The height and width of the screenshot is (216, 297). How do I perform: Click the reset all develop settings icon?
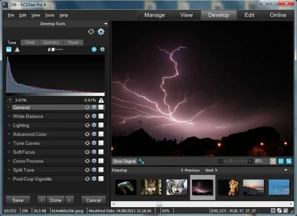click(91, 32)
